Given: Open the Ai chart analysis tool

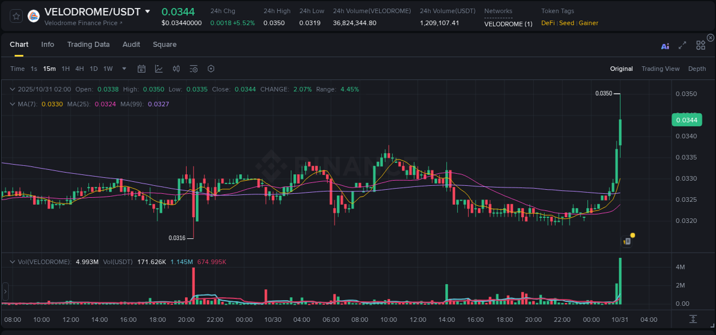Looking at the screenshot, I should 664,45.
